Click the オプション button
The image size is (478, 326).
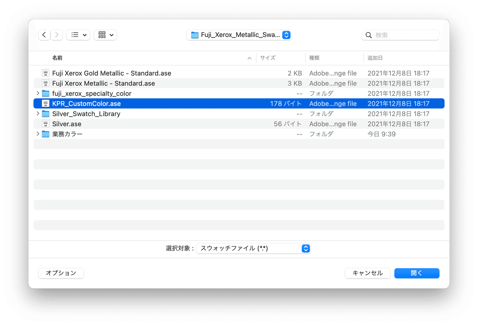[61, 273]
